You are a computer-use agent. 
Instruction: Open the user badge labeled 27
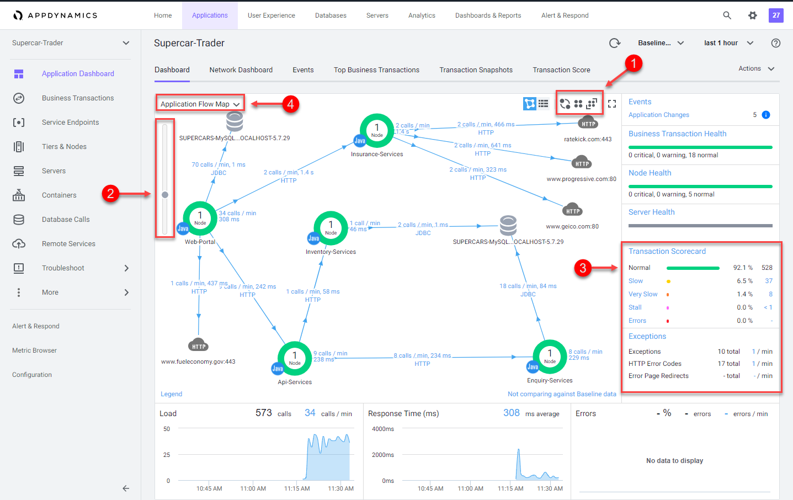[x=776, y=15]
